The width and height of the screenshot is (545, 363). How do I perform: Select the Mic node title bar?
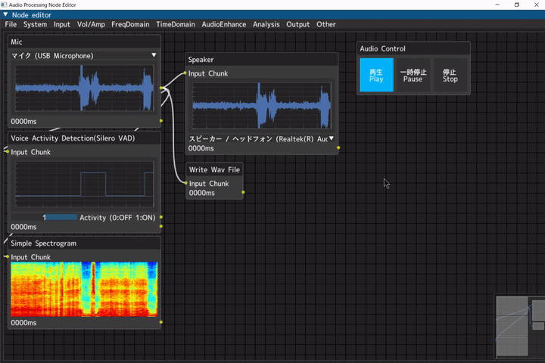pyautogui.click(x=84, y=42)
